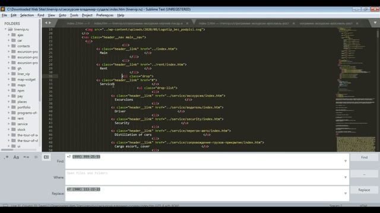The height and width of the screenshot is (213, 380).
Task: Click into the Find input field
Action: [207, 161]
